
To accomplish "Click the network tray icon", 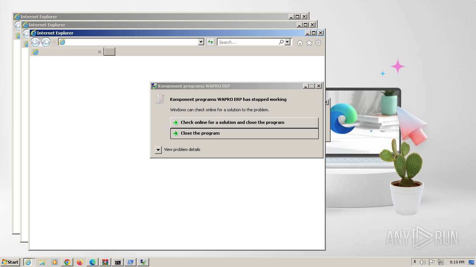I will pyautogui.click(x=441, y=262).
